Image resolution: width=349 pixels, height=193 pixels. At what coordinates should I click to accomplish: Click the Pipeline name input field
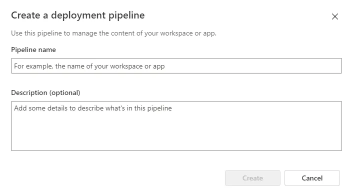click(x=176, y=66)
